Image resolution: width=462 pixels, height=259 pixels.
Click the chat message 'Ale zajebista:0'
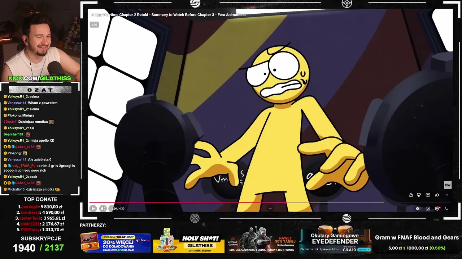pos(39,159)
